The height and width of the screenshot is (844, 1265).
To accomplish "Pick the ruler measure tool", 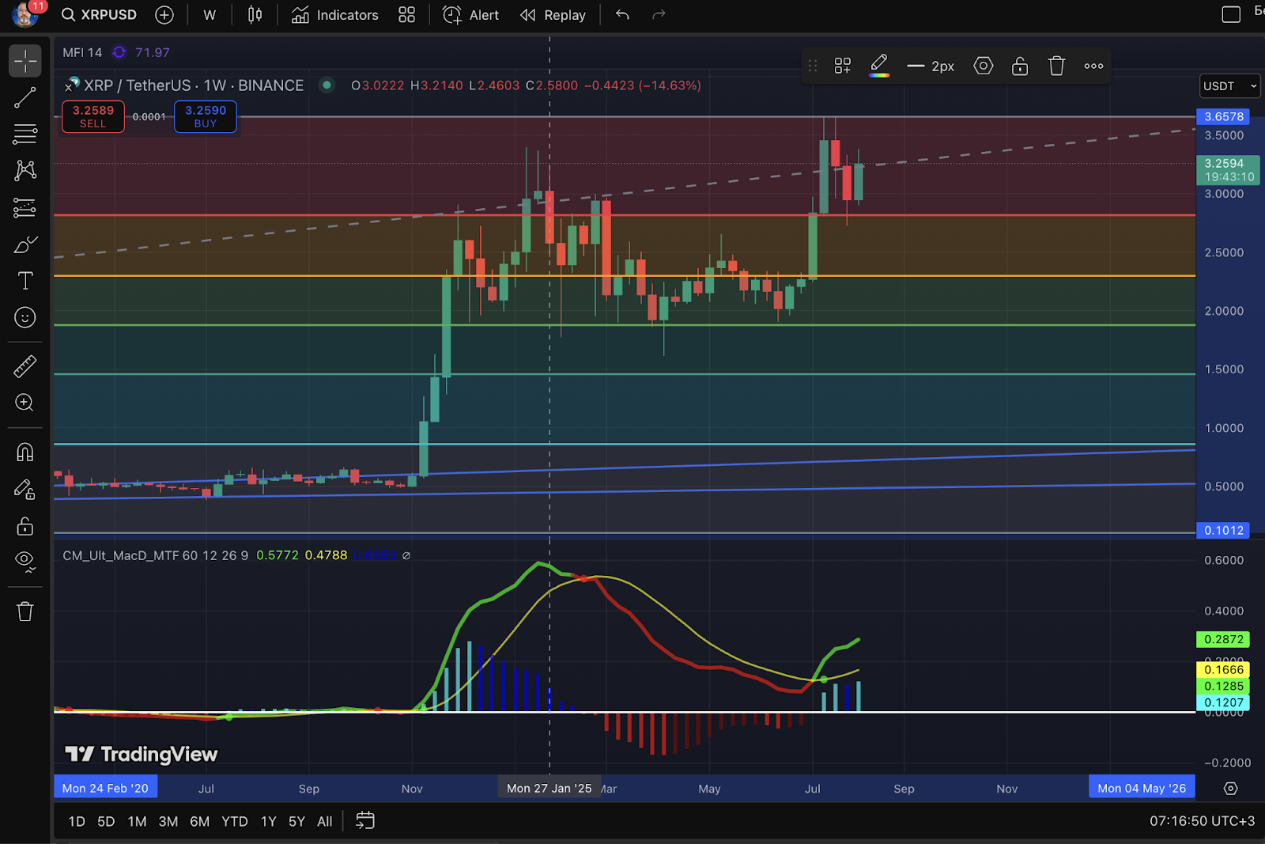I will [25, 366].
